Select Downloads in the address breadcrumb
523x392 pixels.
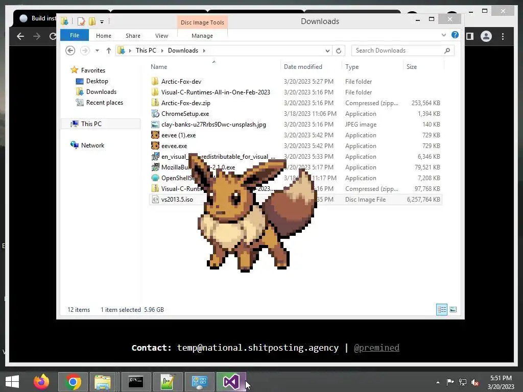pos(183,51)
